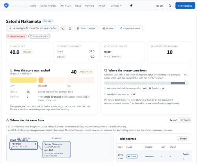Open the EN language selector

click(x=160, y=6)
